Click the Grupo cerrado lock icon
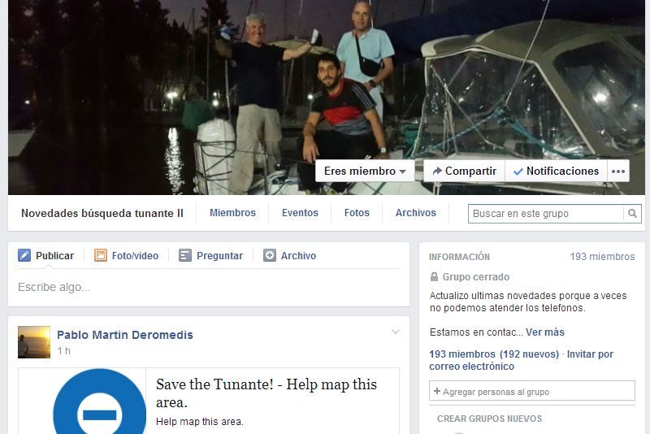 (x=434, y=276)
